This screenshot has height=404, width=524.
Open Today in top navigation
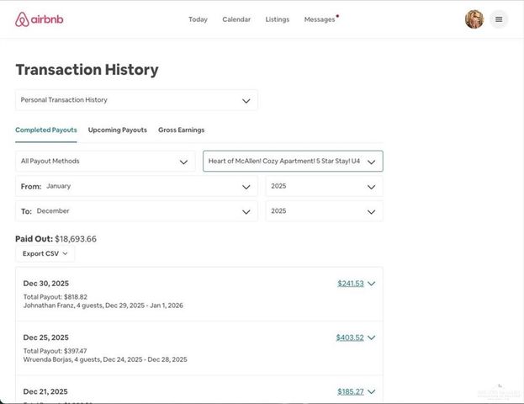pos(198,19)
